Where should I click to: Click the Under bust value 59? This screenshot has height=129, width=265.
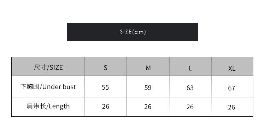click(x=148, y=88)
